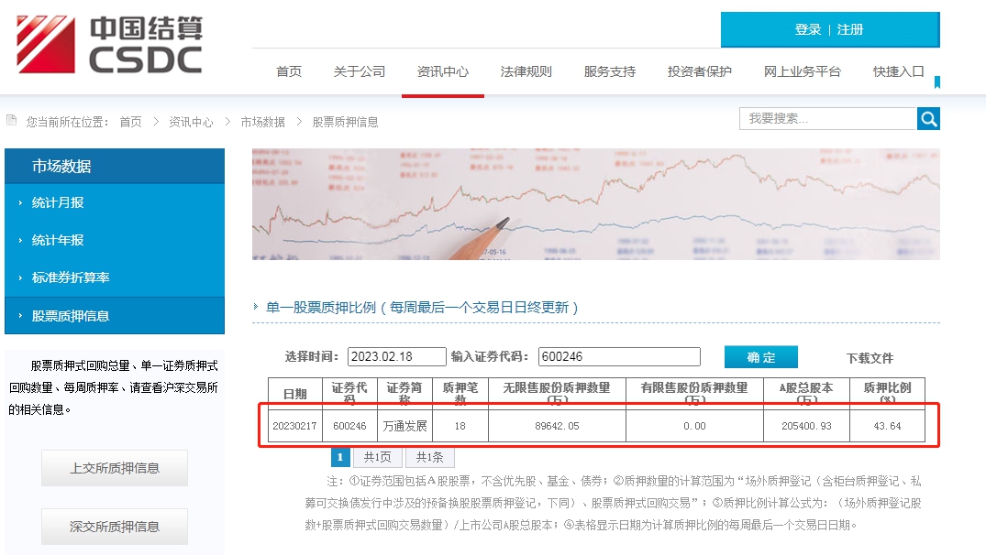The image size is (986, 555).
Task: Expand the 统计月报 sidebar item
Action: pyautogui.click(x=58, y=202)
